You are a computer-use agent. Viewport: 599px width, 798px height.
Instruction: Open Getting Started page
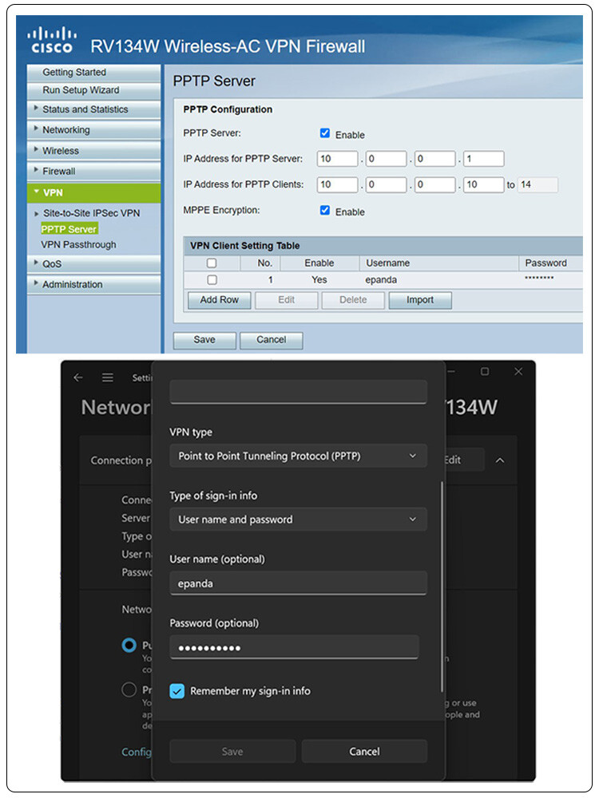(x=93, y=73)
